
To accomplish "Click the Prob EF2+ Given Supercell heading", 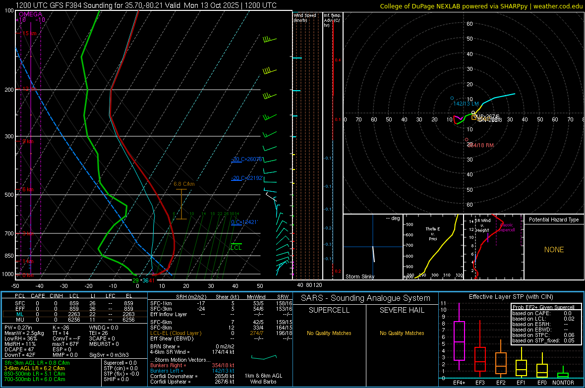I will click(x=543, y=307).
